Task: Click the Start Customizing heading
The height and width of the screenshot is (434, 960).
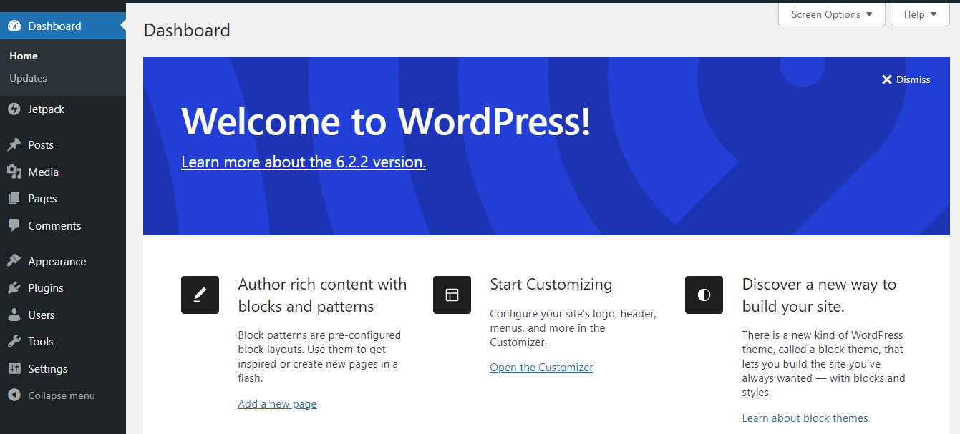Action: point(551,285)
